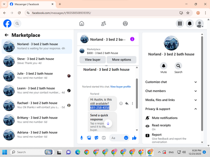Viewport: 210px width, 157px height.
Task: Choose a sticker icon
Action: pos(97,138)
